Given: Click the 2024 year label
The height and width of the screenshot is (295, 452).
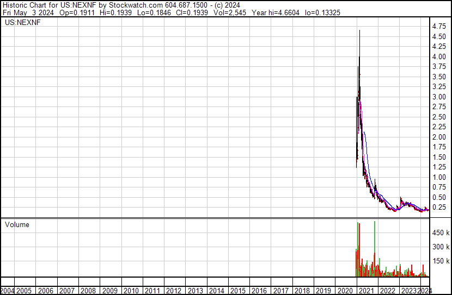Looking at the screenshot, I should [424, 290].
